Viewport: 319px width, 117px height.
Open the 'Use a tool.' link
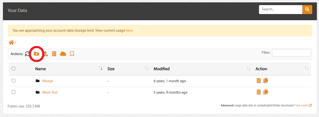click(302, 106)
